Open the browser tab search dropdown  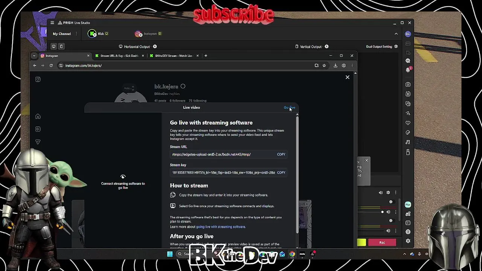coord(34,56)
